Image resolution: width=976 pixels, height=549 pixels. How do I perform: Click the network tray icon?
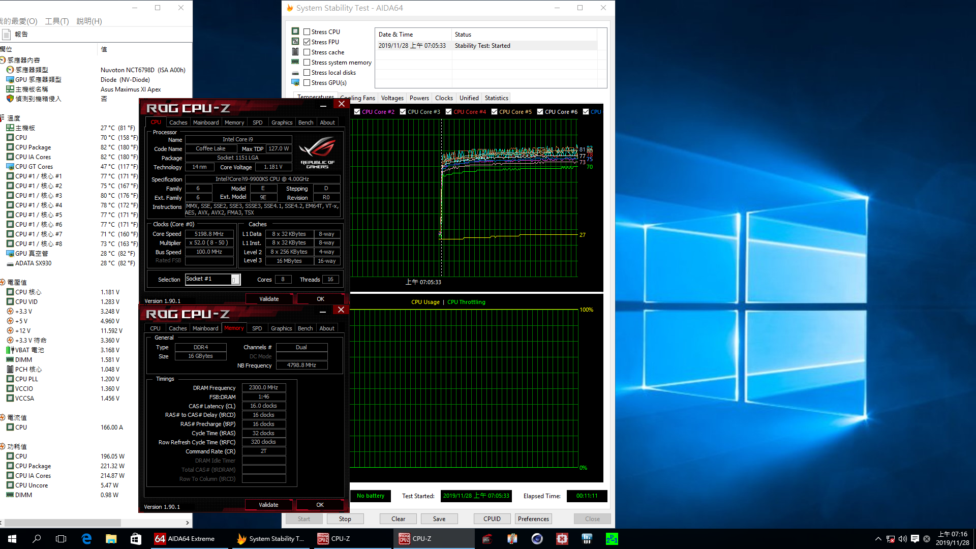(x=891, y=539)
